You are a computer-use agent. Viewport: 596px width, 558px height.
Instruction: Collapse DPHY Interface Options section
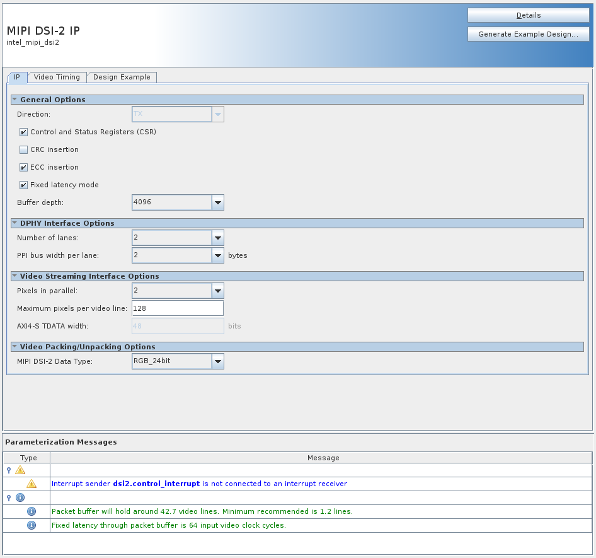point(14,223)
